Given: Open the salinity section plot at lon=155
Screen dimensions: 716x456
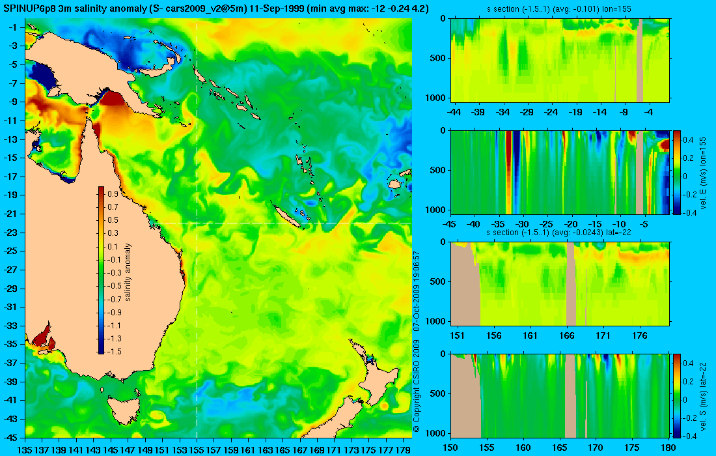Looking at the screenshot, I should pos(560,60).
